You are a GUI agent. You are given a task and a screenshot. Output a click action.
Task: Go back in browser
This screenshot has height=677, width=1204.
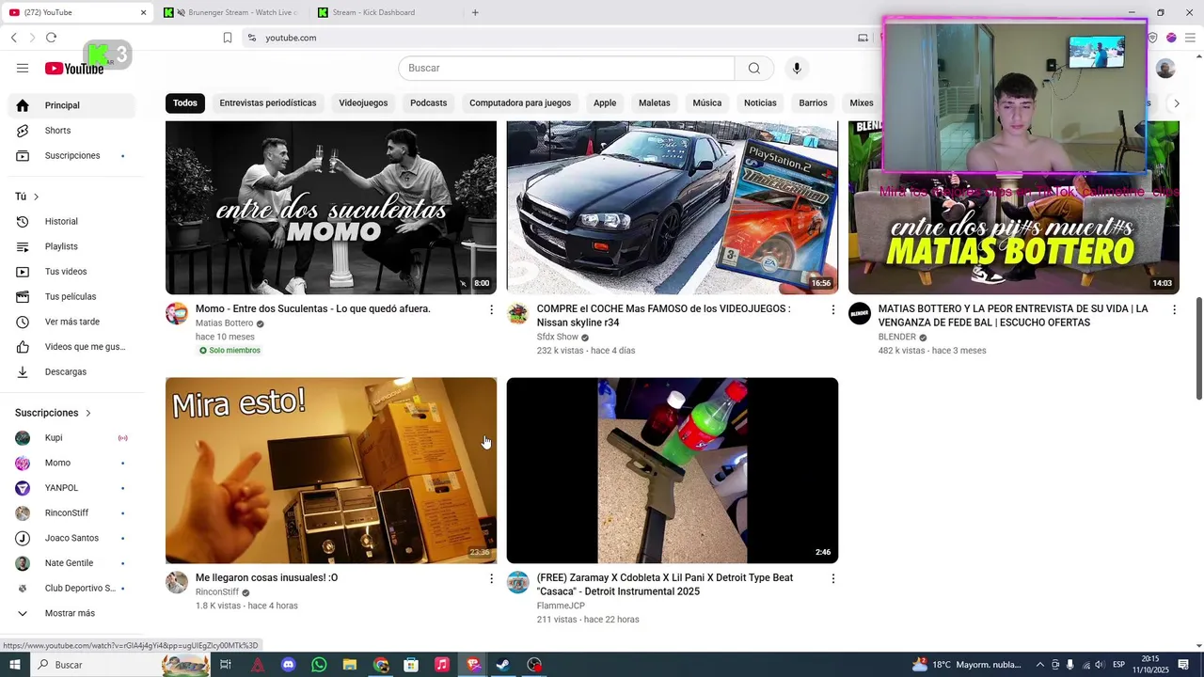pyautogui.click(x=14, y=38)
